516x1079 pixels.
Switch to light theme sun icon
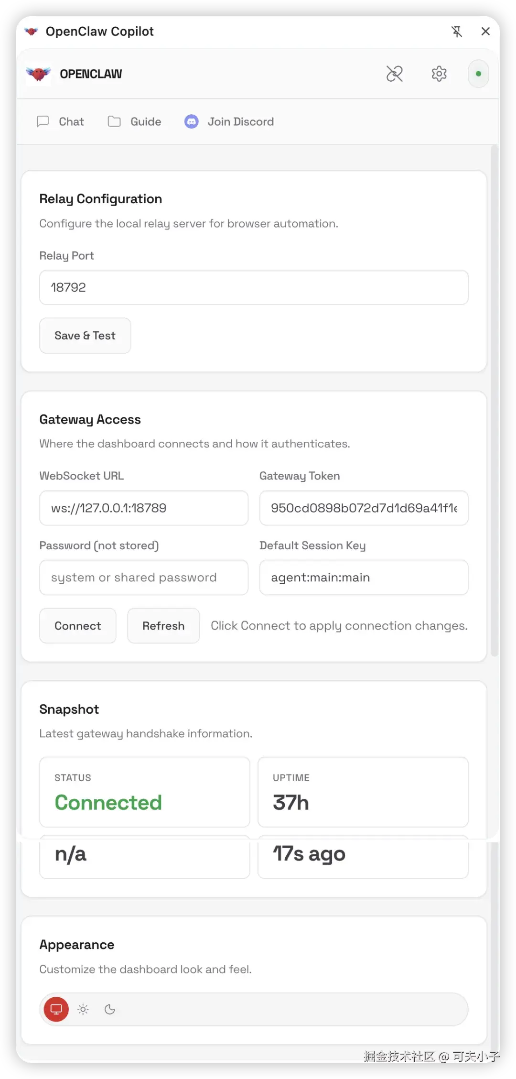[x=83, y=1009]
